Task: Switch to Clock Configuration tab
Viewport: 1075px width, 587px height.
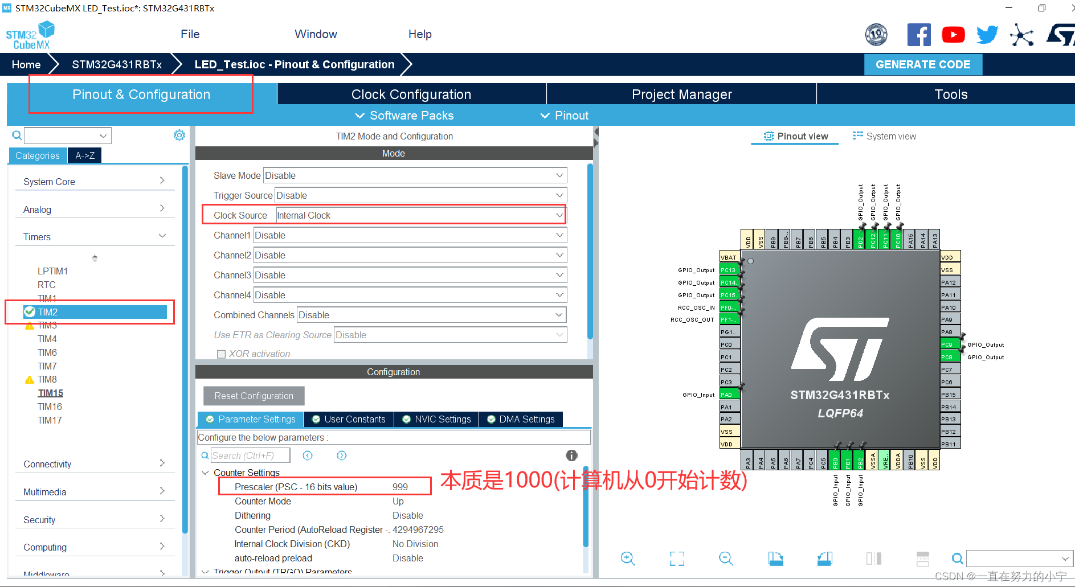Action: click(x=411, y=95)
